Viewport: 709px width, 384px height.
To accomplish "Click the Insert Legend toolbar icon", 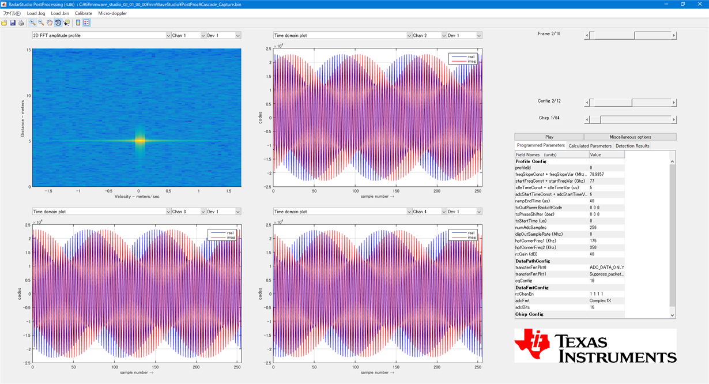I will click(87, 23).
